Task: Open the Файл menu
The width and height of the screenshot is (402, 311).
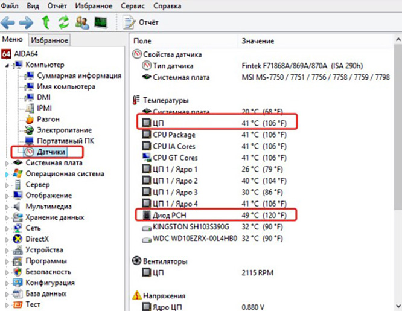Action: 10,5
